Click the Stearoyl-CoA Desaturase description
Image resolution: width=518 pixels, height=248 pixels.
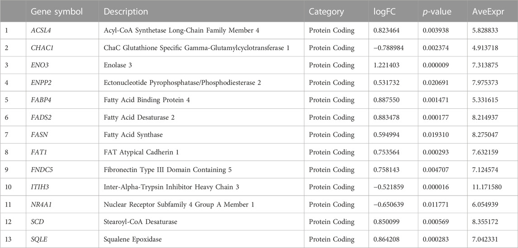coord(140,222)
